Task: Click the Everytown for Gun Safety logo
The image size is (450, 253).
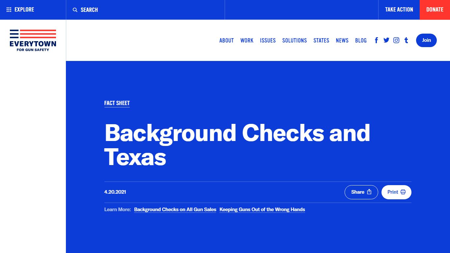Action: [x=33, y=40]
